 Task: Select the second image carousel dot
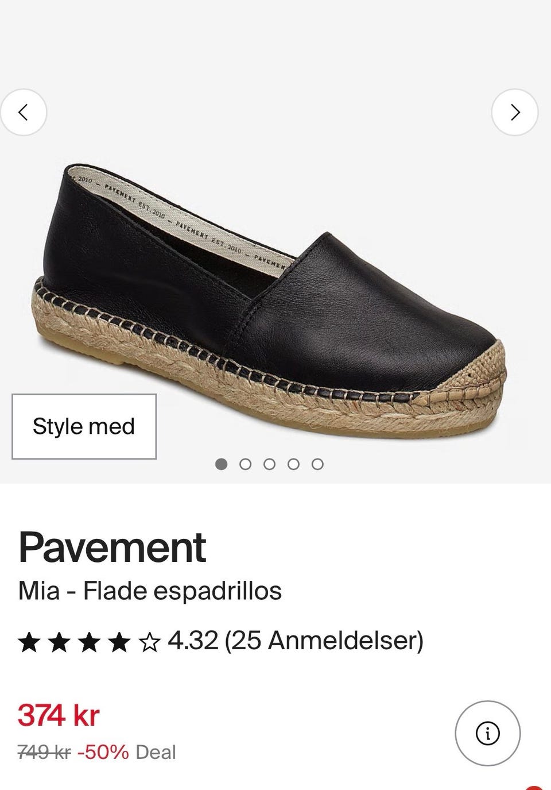[x=245, y=464]
